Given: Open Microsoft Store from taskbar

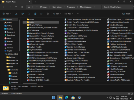Looking at the screenshot, I should pos(73,98).
